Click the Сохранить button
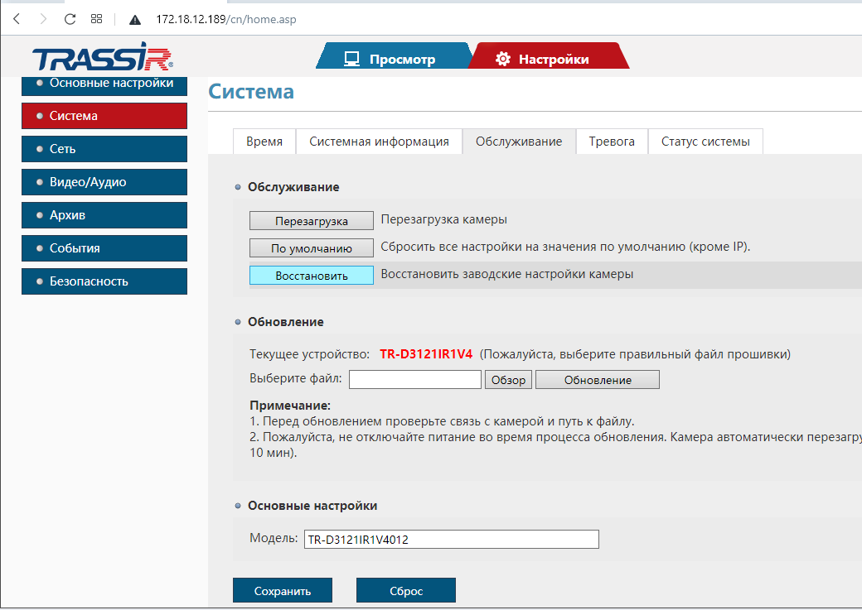This screenshot has width=862, height=610. pyautogui.click(x=283, y=591)
